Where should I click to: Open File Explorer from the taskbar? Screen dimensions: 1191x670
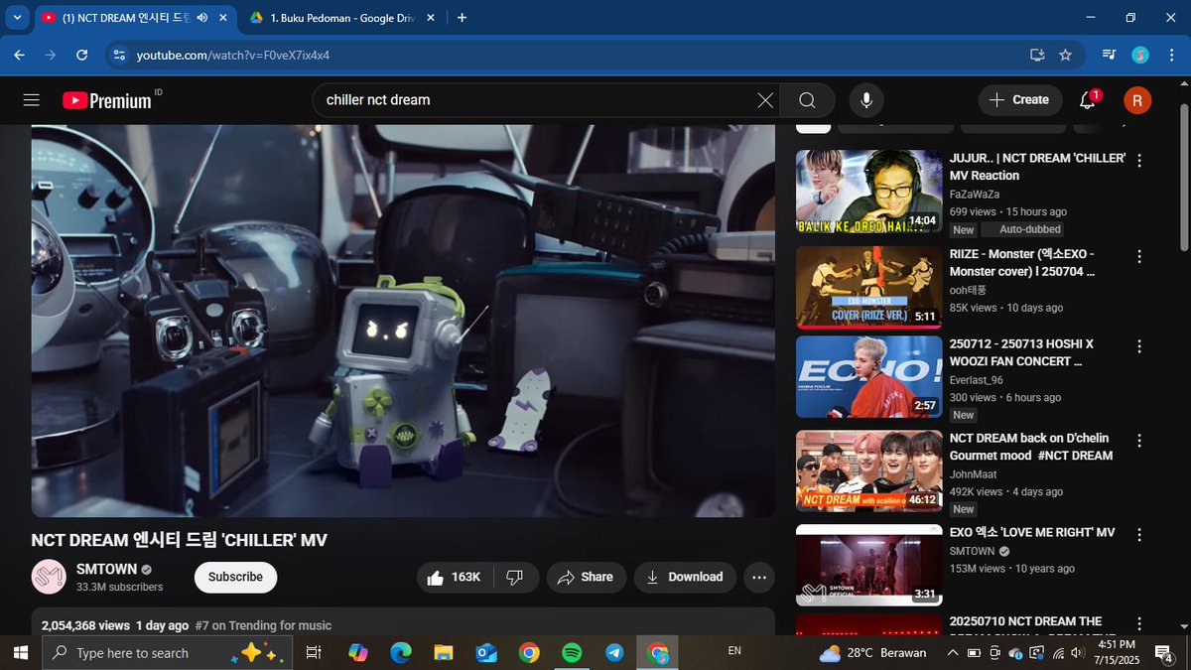(x=444, y=652)
